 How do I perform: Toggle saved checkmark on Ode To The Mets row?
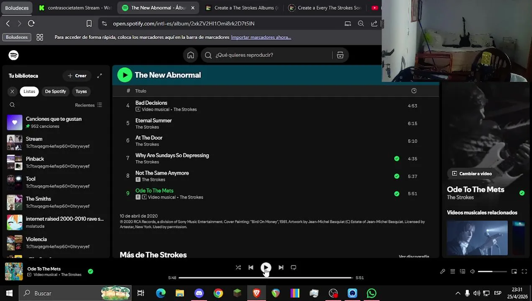(x=396, y=194)
